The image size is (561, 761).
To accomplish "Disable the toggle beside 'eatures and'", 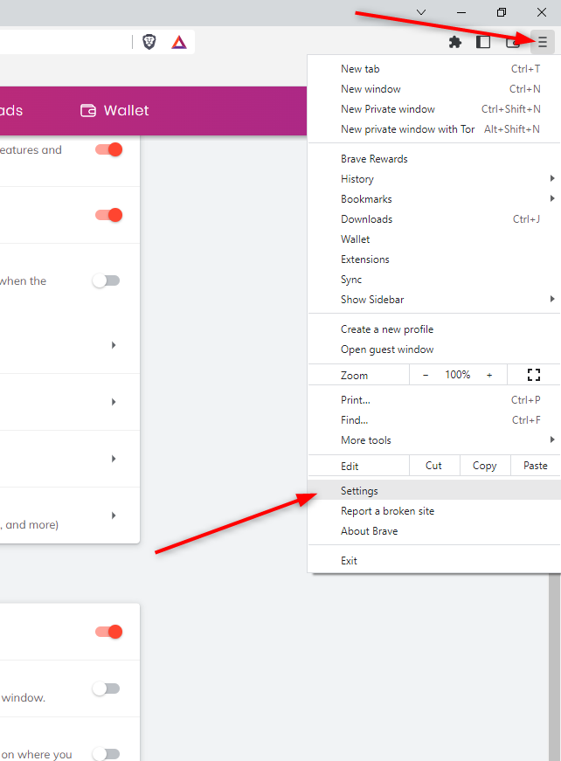I will (x=108, y=149).
